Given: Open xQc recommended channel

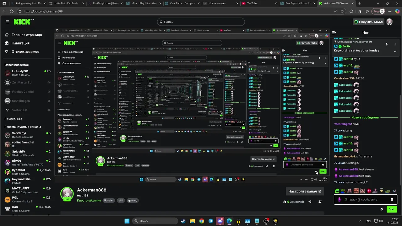Looking at the screenshot, I should [28, 209].
